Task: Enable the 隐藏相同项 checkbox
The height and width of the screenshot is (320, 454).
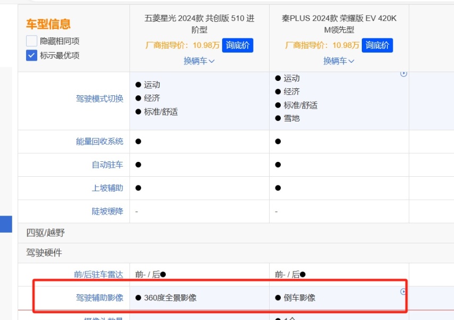Action: pyautogui.click(x=31, y=41)
